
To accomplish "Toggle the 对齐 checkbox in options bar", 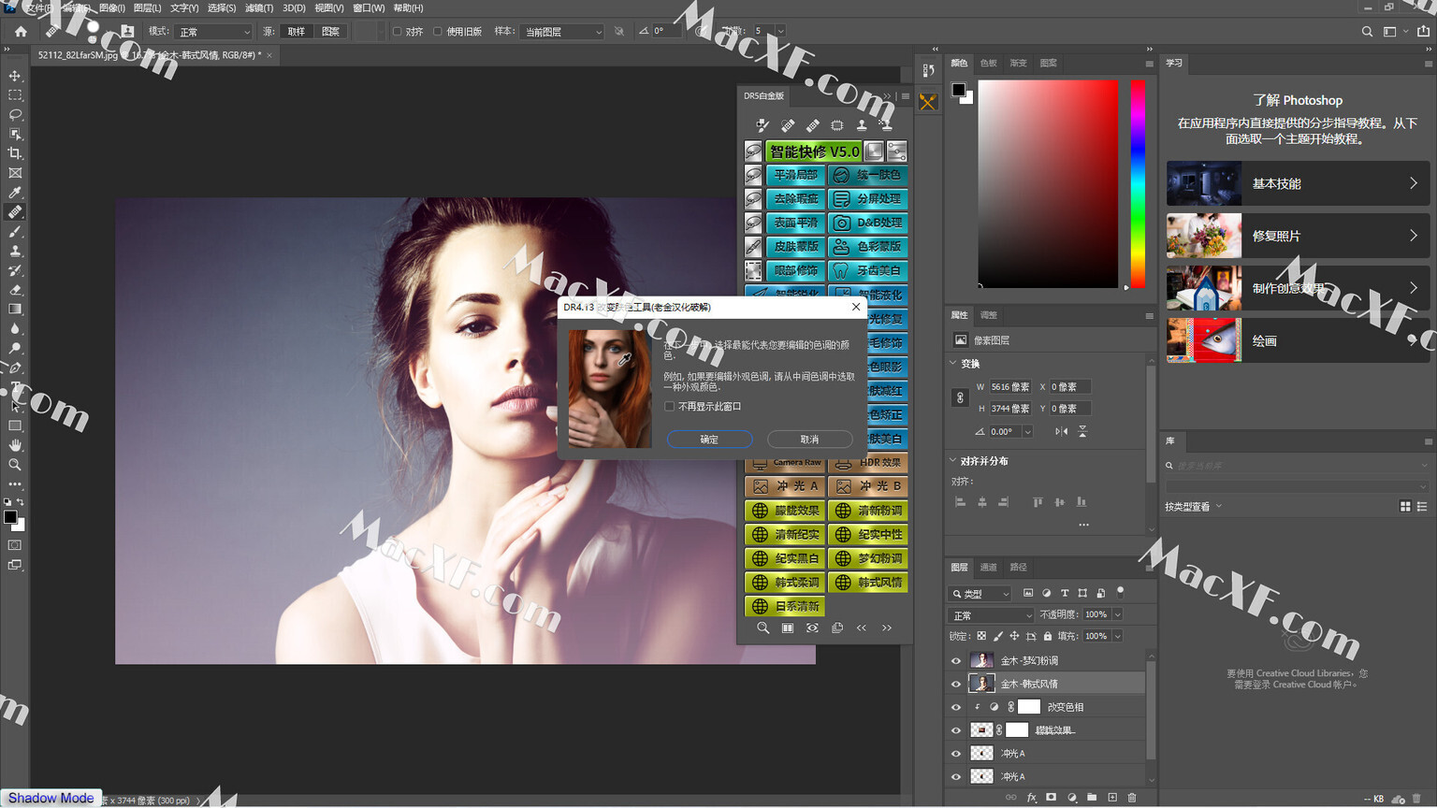I will (x=398, y=32).
